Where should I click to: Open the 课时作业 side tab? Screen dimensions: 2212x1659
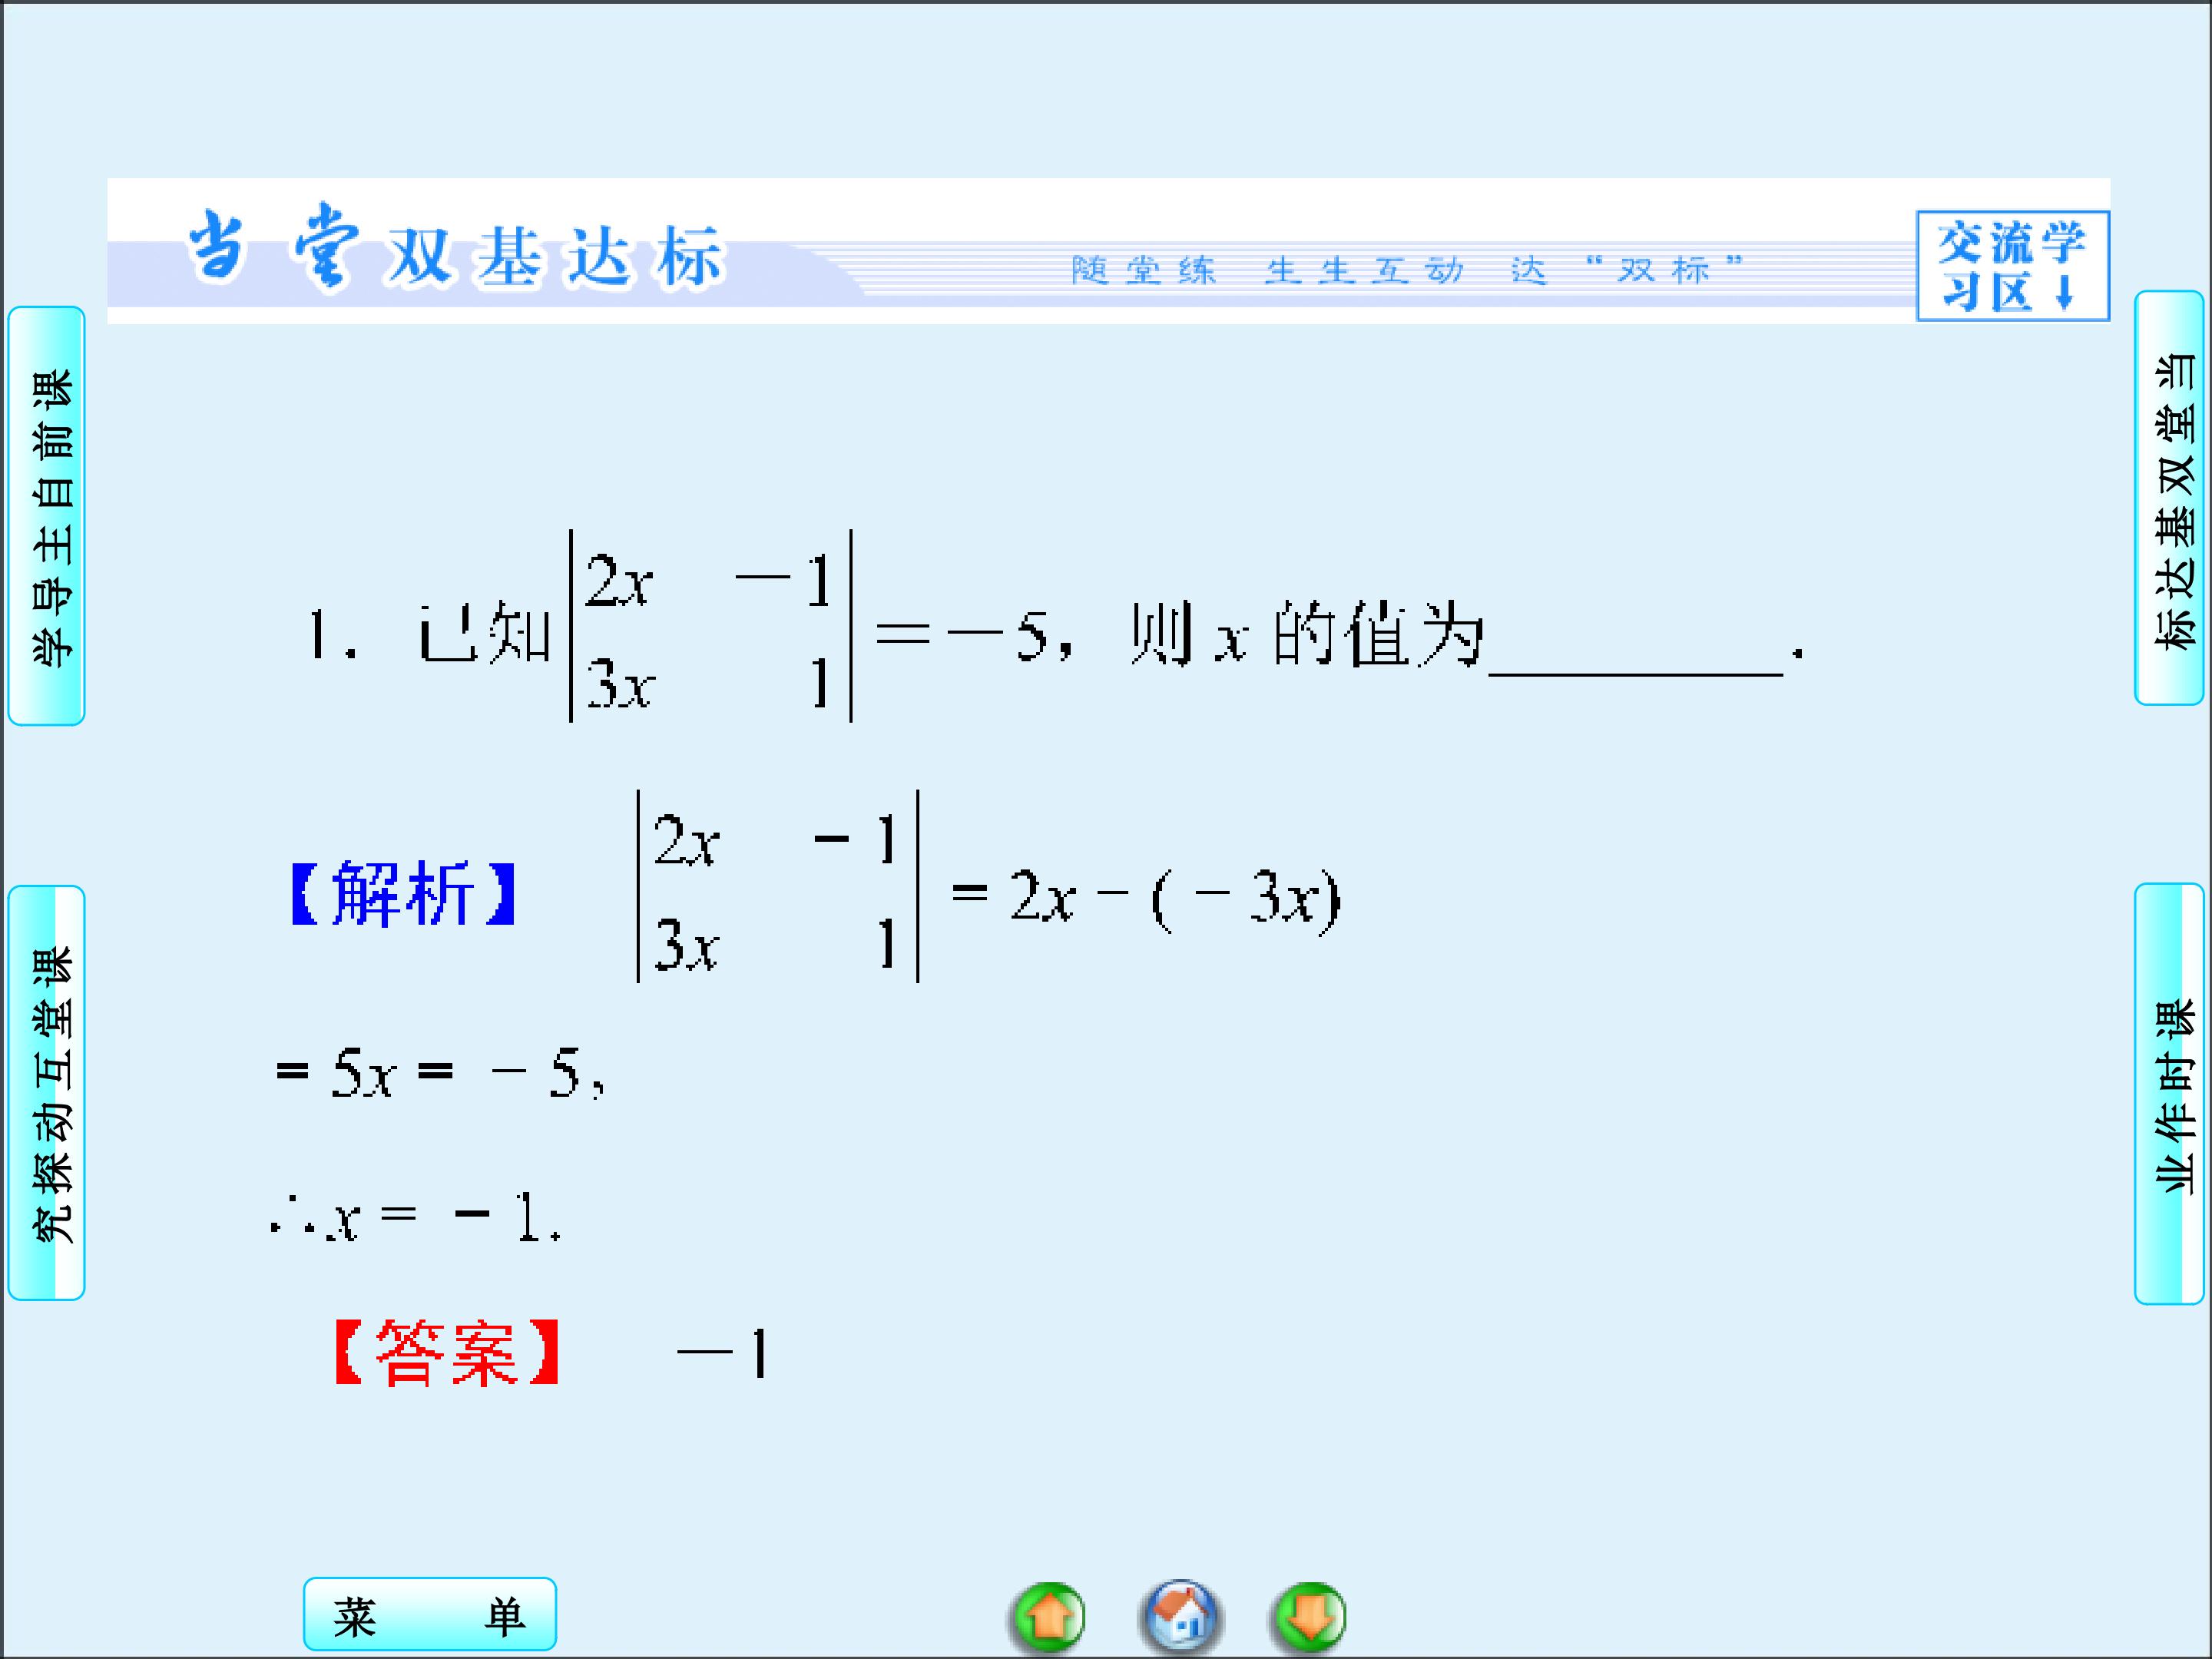click(2168, 1094)
